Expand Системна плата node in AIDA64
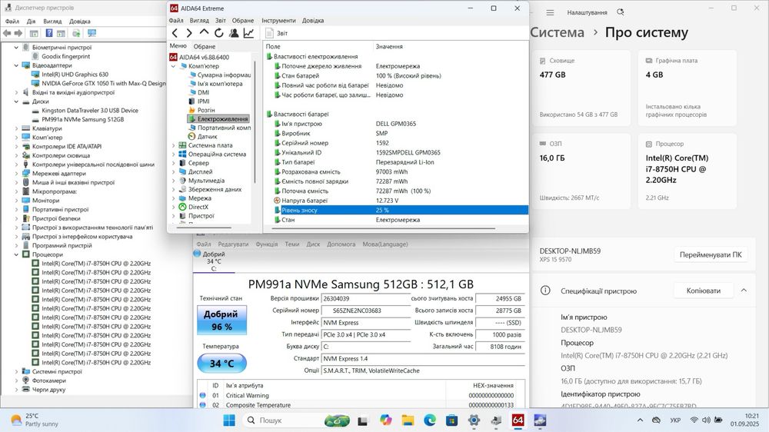Screen dimensions: 769x432 [x=173, y=145]
